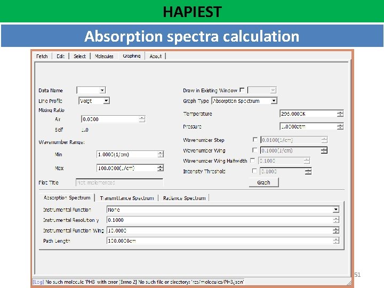Image resolution: width=384 pixels, height=288 pixels.
Task: Open the Select tab
Action: click(x=79, y=56)
